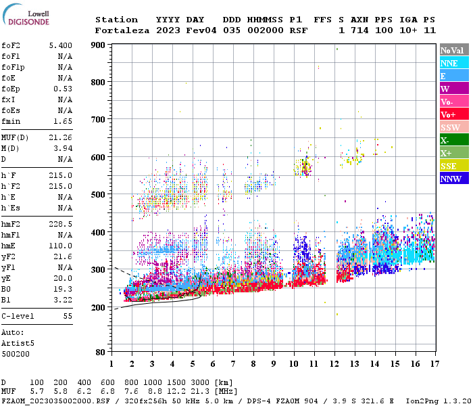473x406 pixels.
Task: Click the 500200 text under Artist5
Action: (x=16, y=354)
